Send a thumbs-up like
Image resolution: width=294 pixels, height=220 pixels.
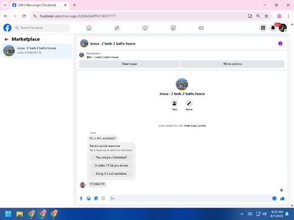coord(282,198)
